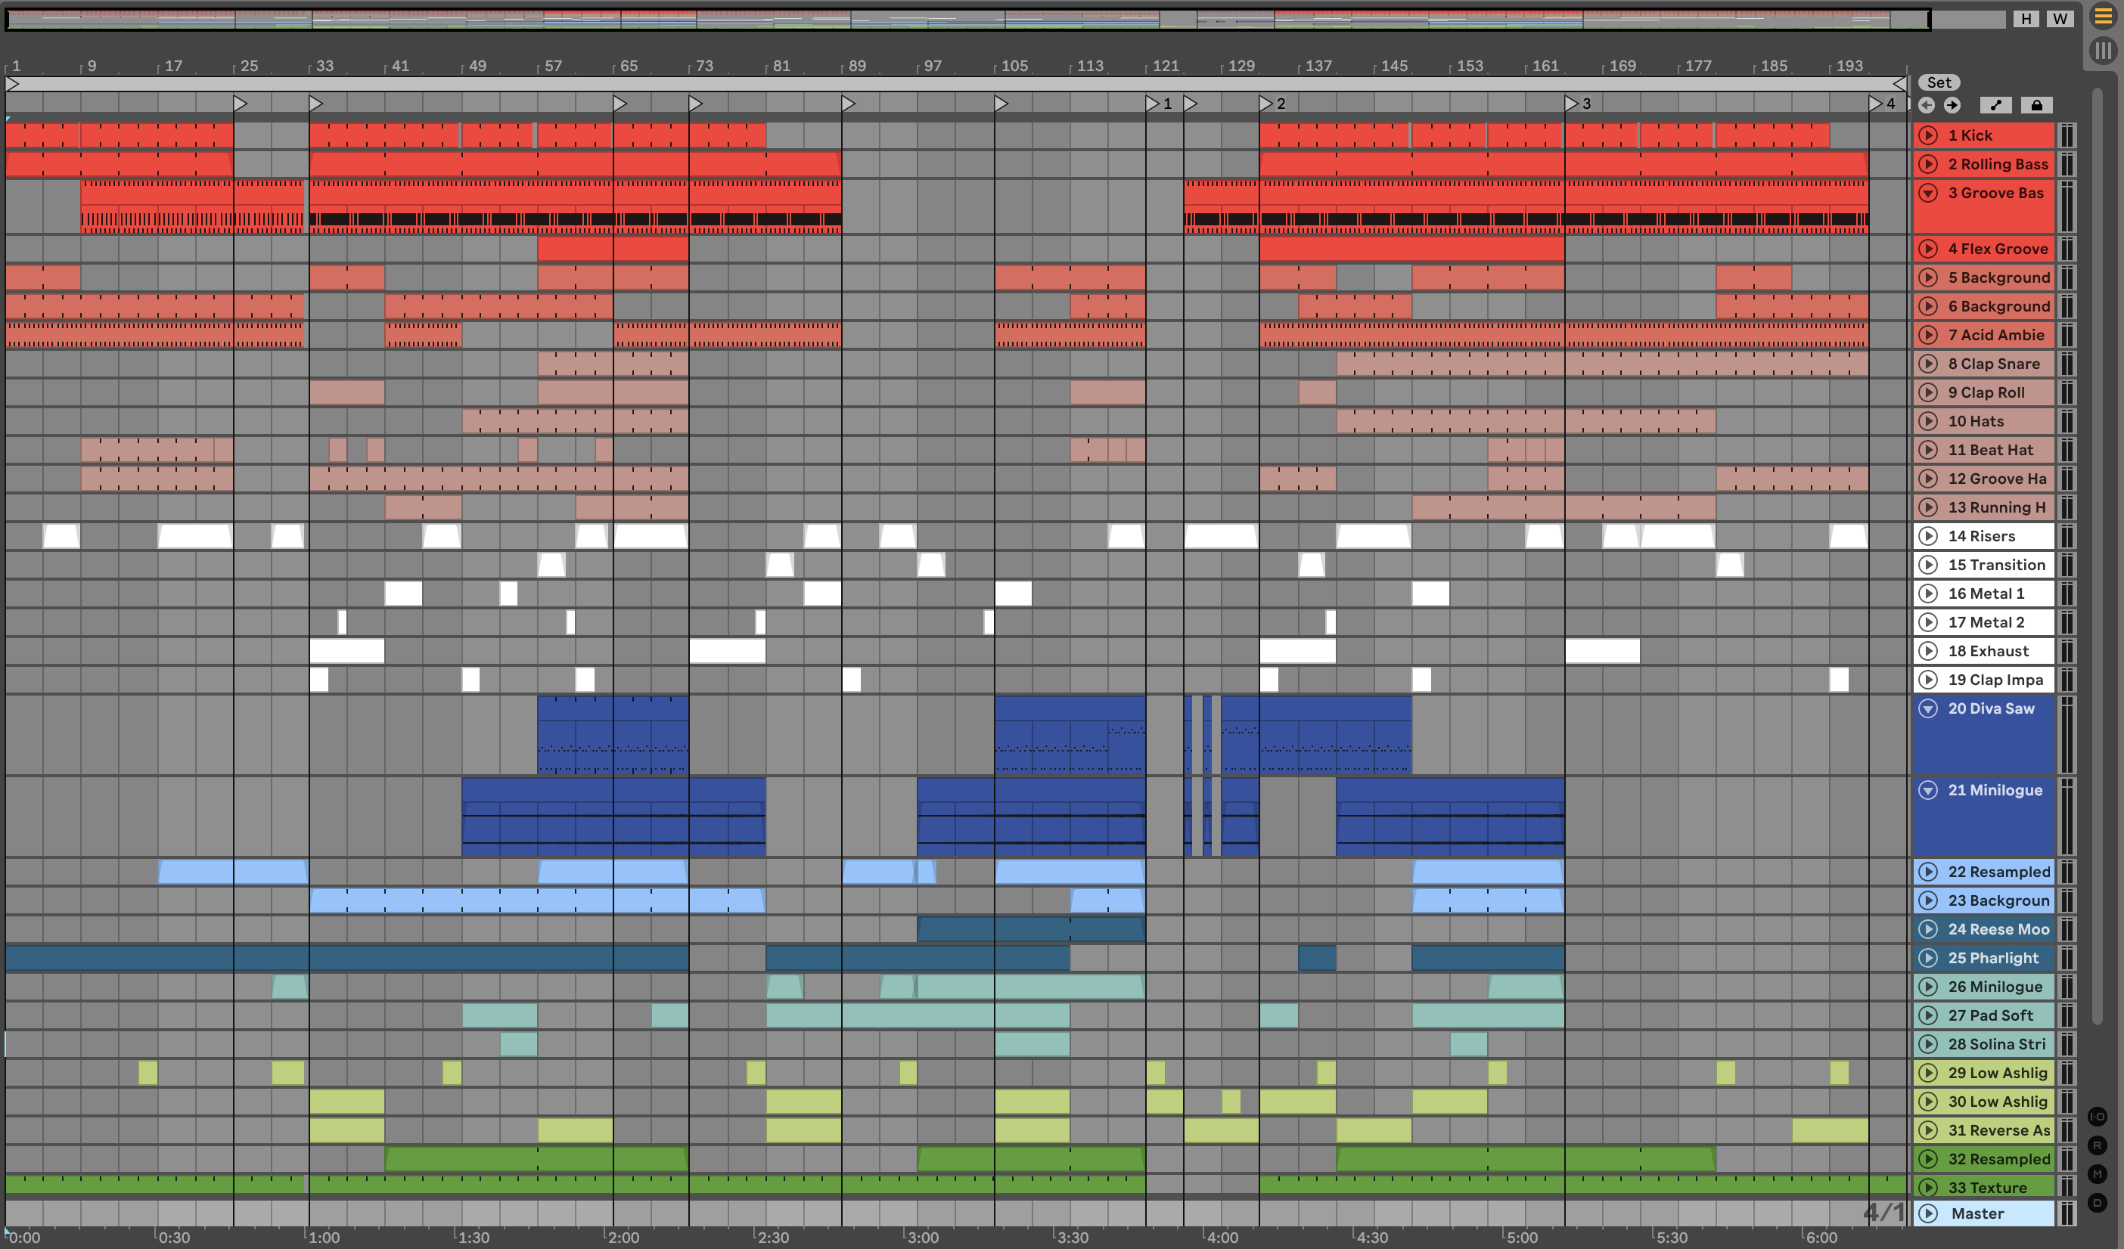Fold the 21 Minilogue track

pos(1928,790)
